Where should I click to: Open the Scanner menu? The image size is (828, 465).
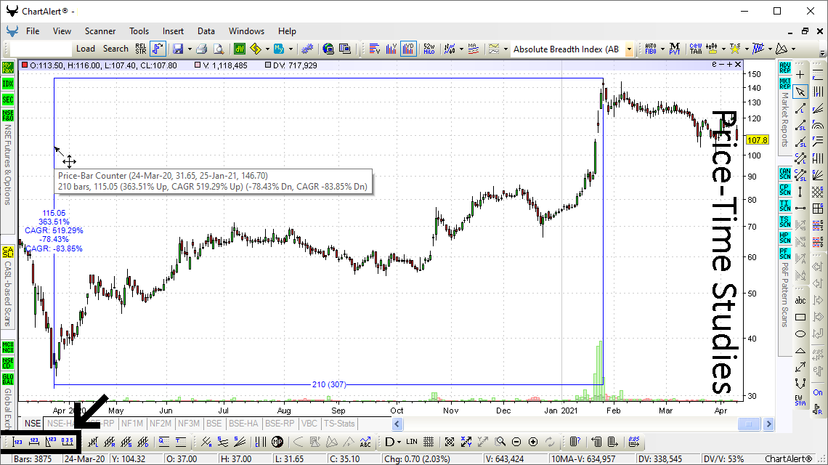(x=100, y=31)
